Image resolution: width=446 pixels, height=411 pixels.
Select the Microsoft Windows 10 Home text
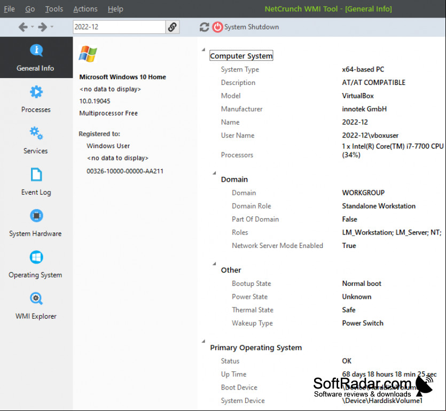point(123,77)
